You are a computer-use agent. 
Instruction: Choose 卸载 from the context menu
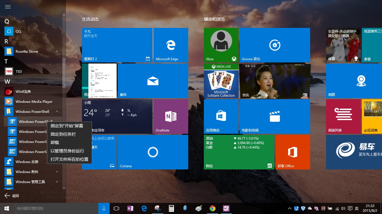pos(69,143)
